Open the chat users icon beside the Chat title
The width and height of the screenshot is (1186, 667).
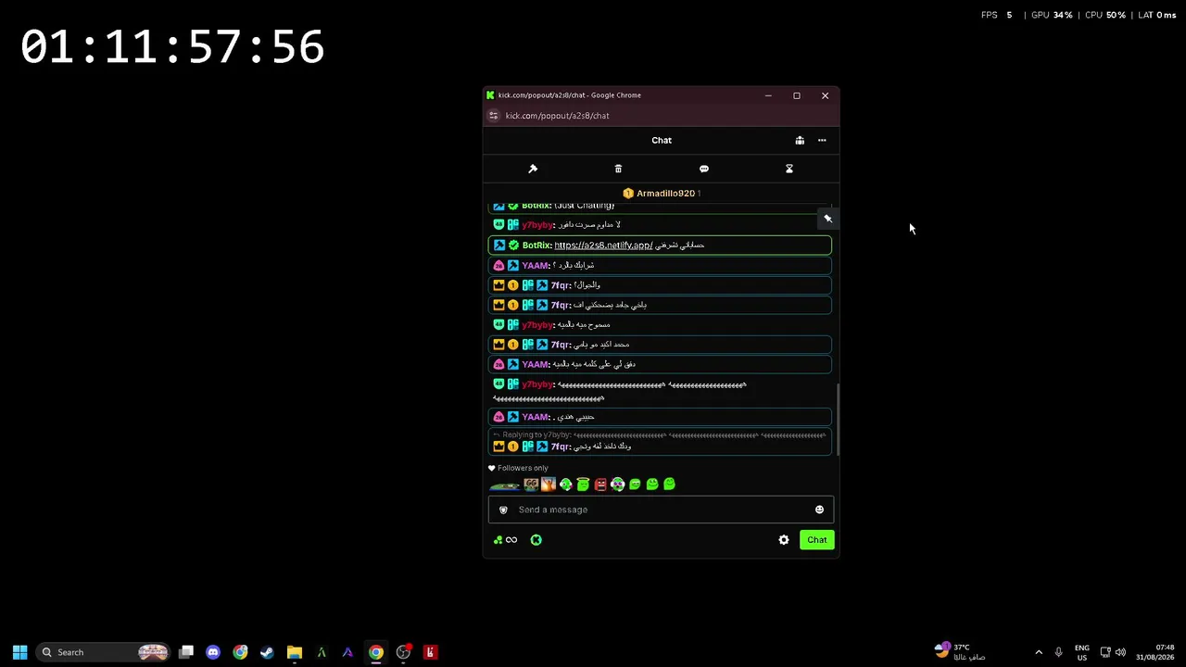pos(800,141)
